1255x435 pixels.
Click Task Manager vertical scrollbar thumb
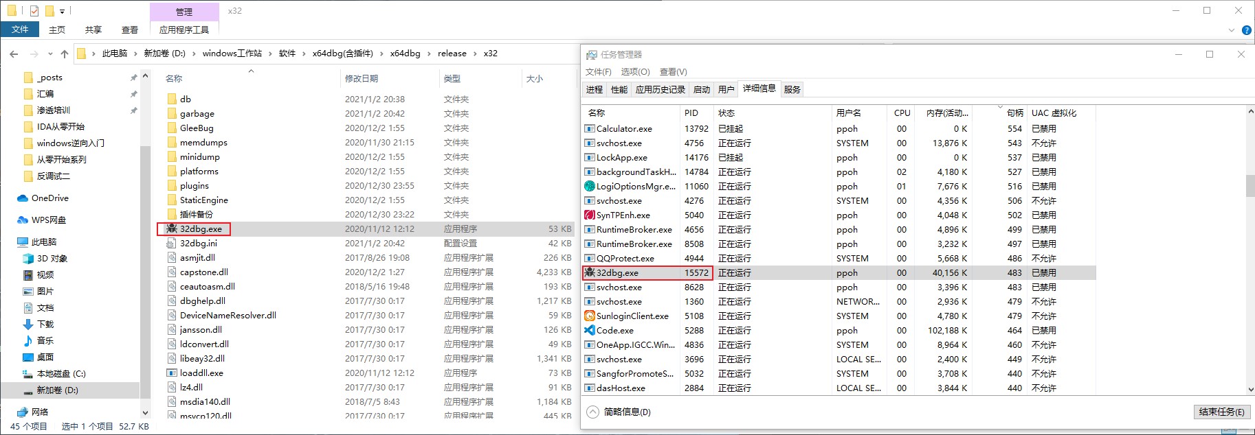(1250, 185)
